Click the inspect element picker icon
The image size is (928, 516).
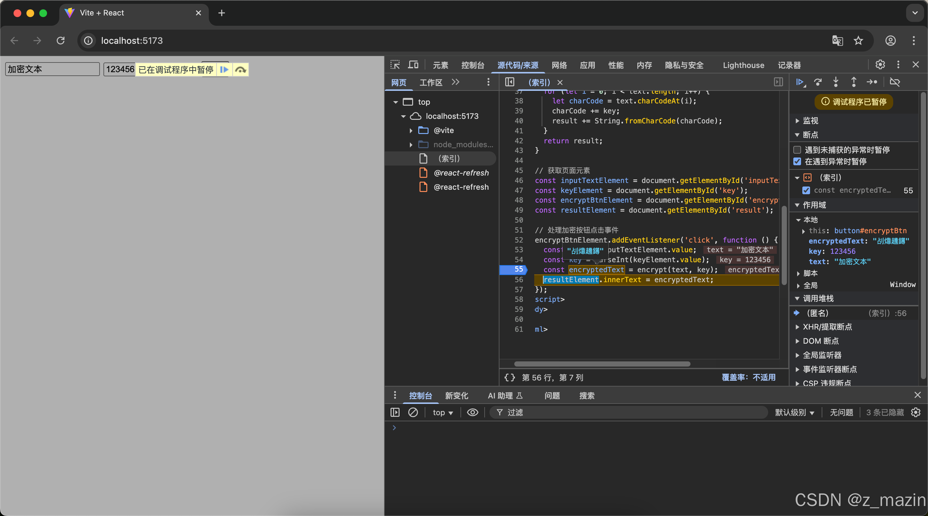click(x=395, y=65)
